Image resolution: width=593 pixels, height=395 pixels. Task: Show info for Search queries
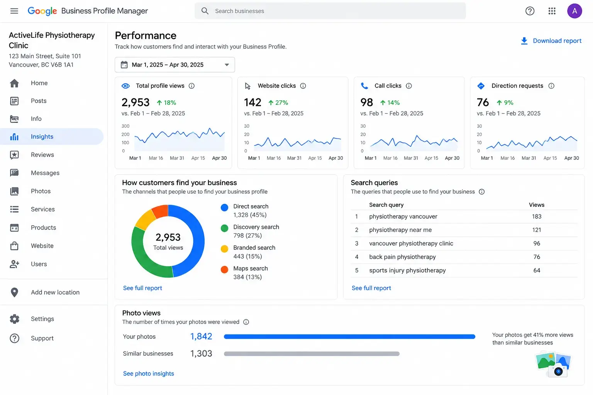tap(482, 192)
